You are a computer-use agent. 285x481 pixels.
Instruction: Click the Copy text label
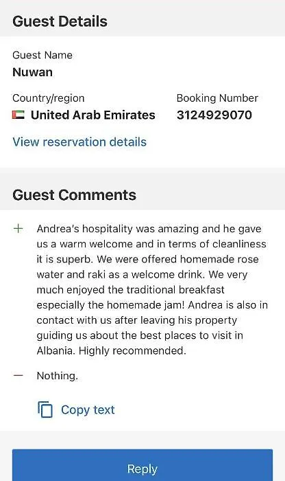pyautogui.click(x=88, y=410)
